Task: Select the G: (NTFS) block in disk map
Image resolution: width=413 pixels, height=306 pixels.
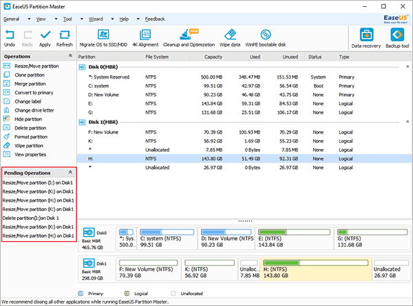Action: point(372,238)
